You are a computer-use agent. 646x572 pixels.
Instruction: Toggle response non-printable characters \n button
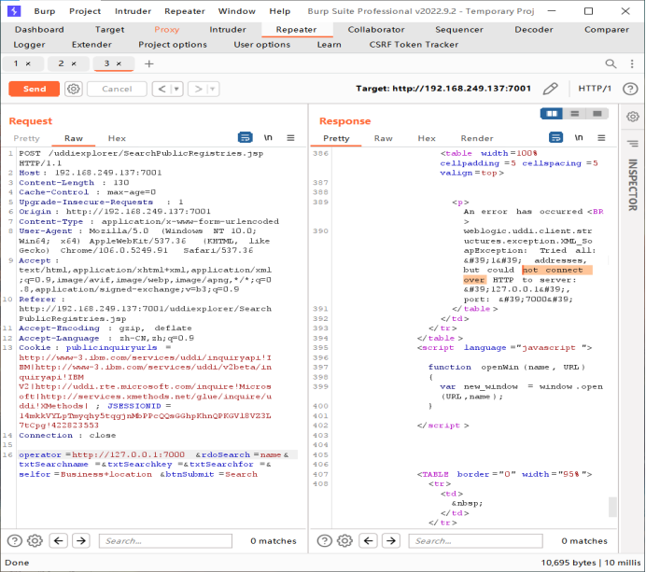[x=579, y=137]
